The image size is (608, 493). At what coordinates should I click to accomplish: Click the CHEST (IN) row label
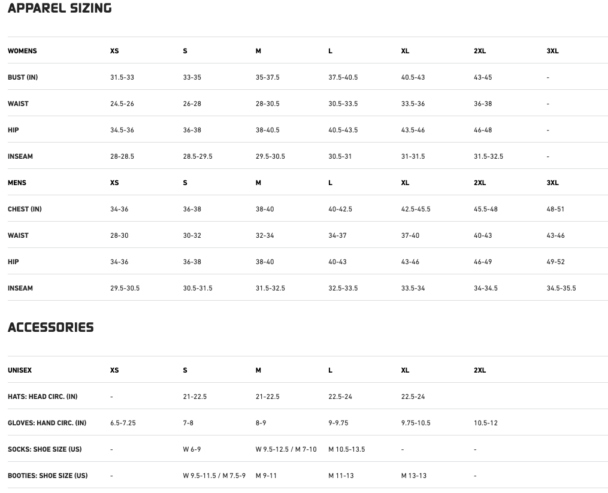coord(25,209)
